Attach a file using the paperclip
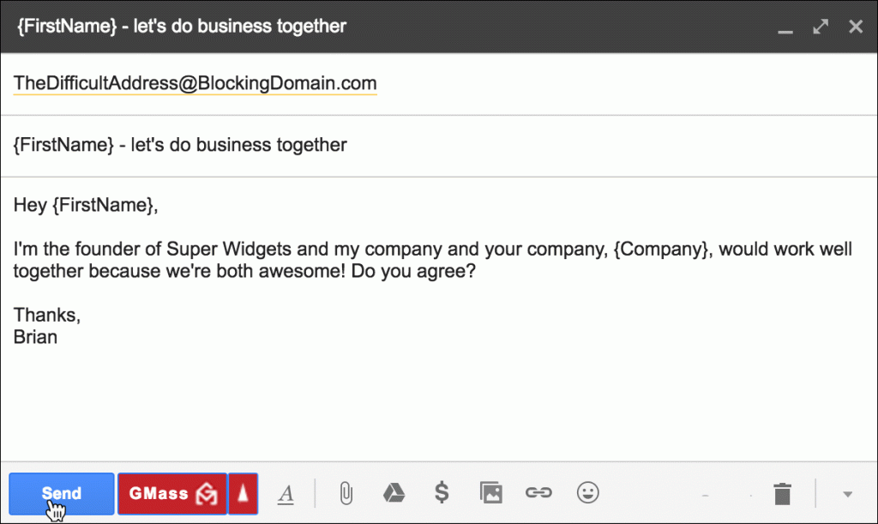878x524 pixels. point(346,493)
